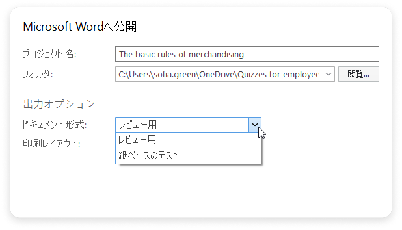Screen dimensions: 402x230
Task: Click the フォルダ label
Action: point(38,74)
